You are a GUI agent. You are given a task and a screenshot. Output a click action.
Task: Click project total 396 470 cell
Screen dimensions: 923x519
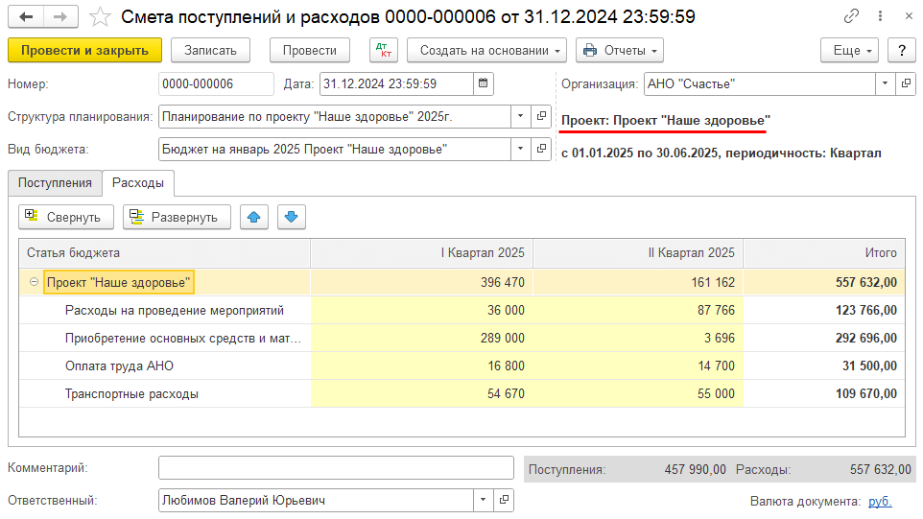click(x=422, y=282)
